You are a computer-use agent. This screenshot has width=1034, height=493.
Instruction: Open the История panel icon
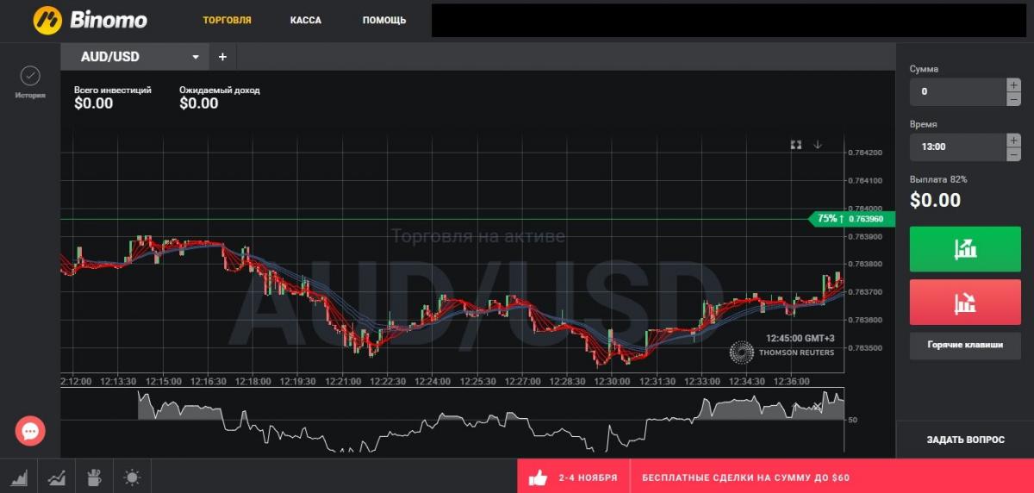point(30,77)
